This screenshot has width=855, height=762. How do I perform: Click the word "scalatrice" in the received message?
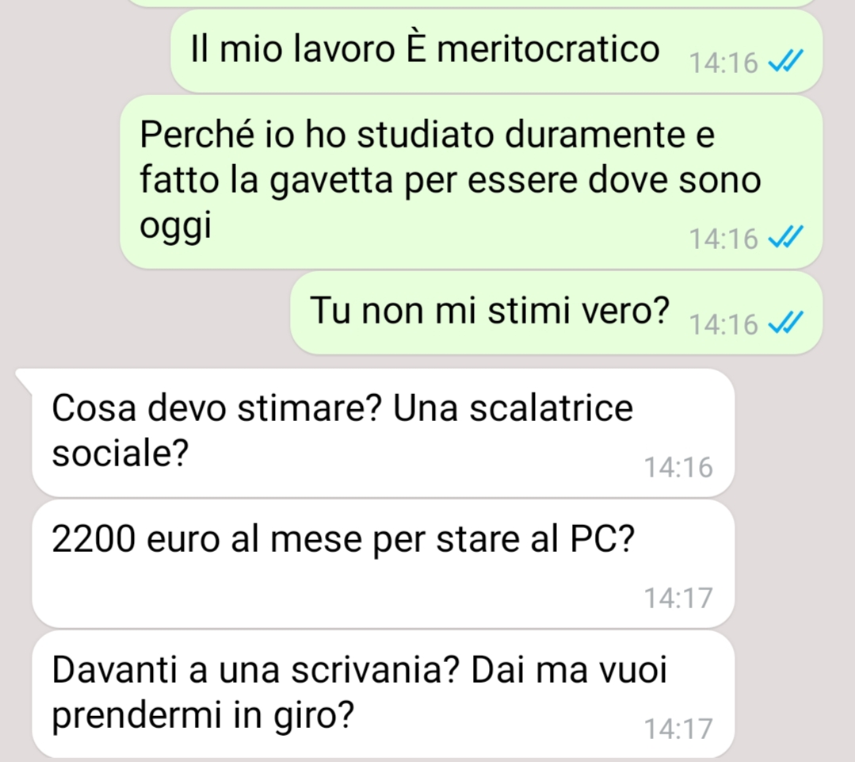point(552,408)
